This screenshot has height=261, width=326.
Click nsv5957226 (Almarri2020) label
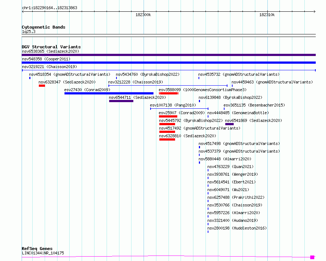[x=234, y=213]
